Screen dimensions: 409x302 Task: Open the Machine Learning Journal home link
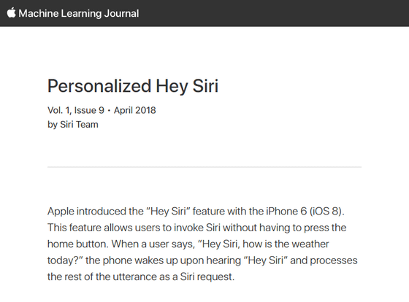[73, 13]
